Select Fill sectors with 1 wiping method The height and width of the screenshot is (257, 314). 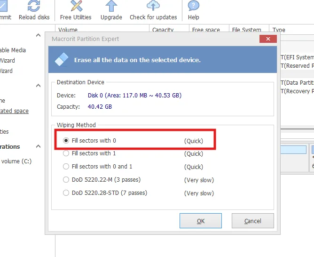click(x=66, y=153)
